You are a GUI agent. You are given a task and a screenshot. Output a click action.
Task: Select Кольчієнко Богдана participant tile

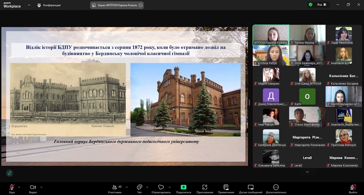344,76
